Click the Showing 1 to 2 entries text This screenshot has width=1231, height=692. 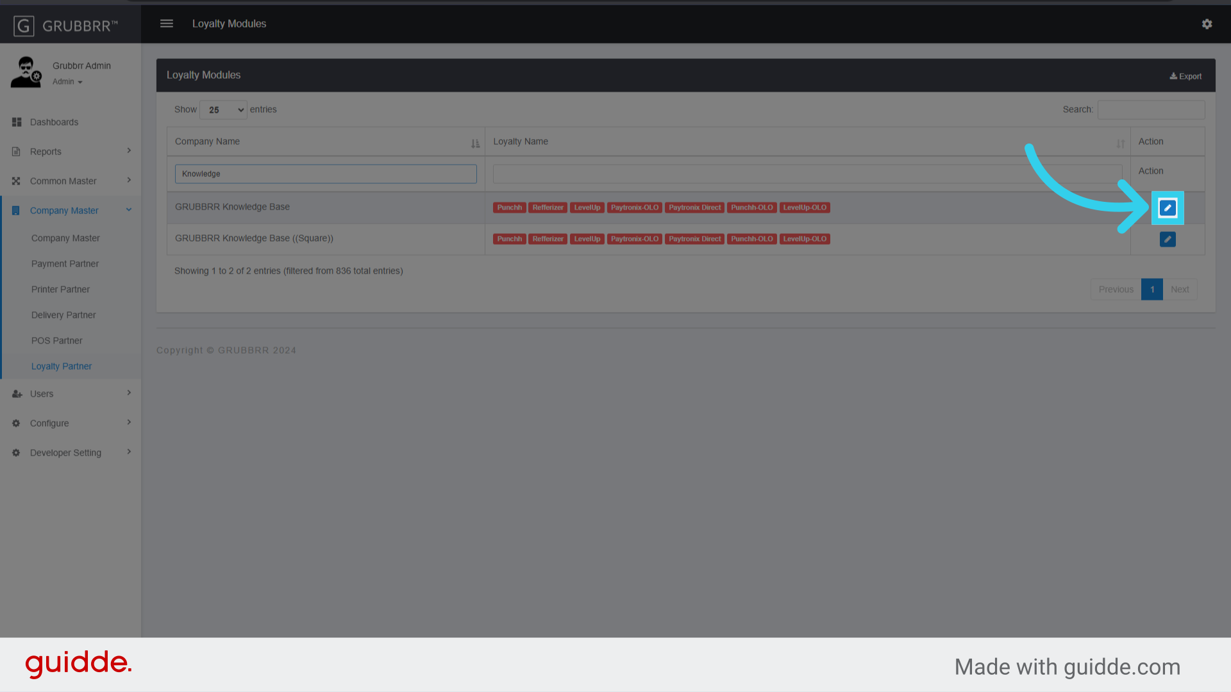289,271
